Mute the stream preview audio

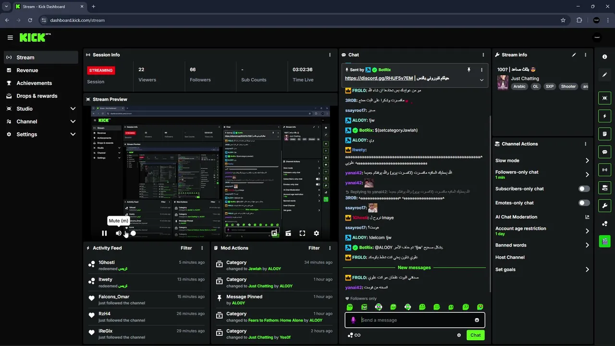point(118,233)
